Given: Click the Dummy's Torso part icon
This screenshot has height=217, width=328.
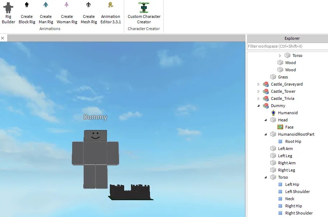Looking at the screenshot, I should click(273, 177).
